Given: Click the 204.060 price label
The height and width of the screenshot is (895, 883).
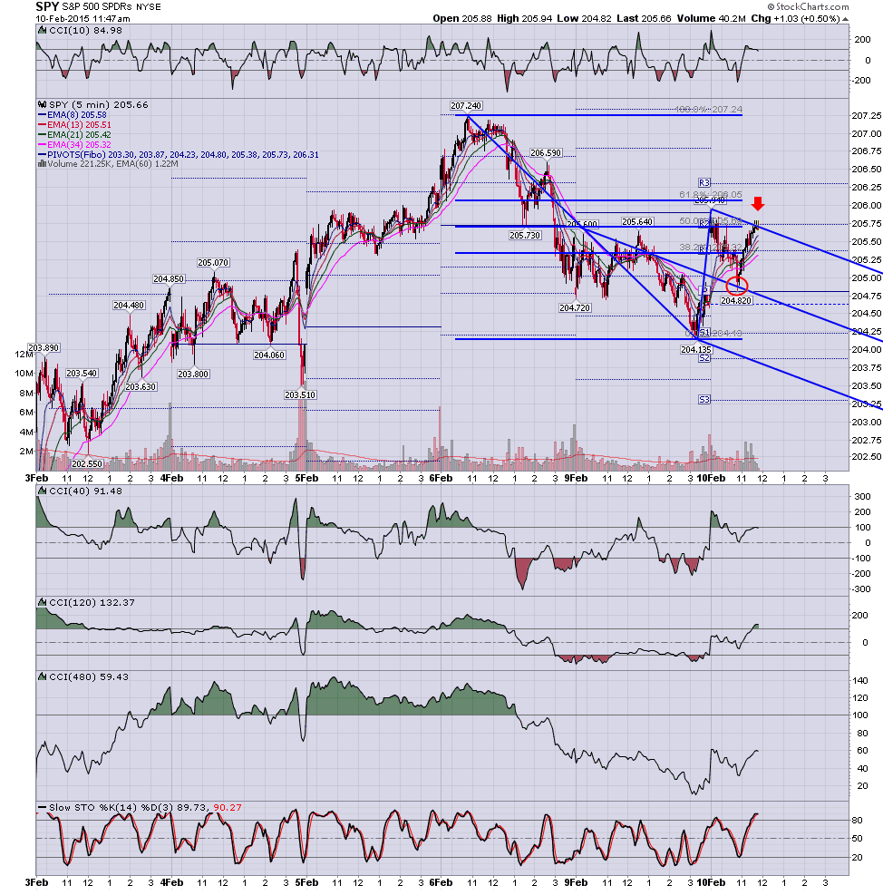Looking at the screenshot, I should click(x=269, y=355).
